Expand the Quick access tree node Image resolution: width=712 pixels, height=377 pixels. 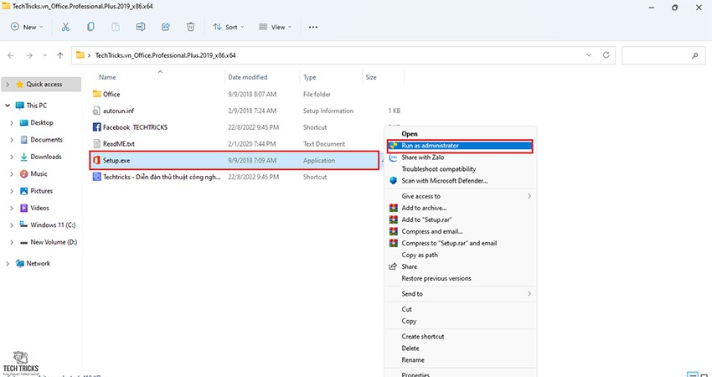tap(8, 85)
